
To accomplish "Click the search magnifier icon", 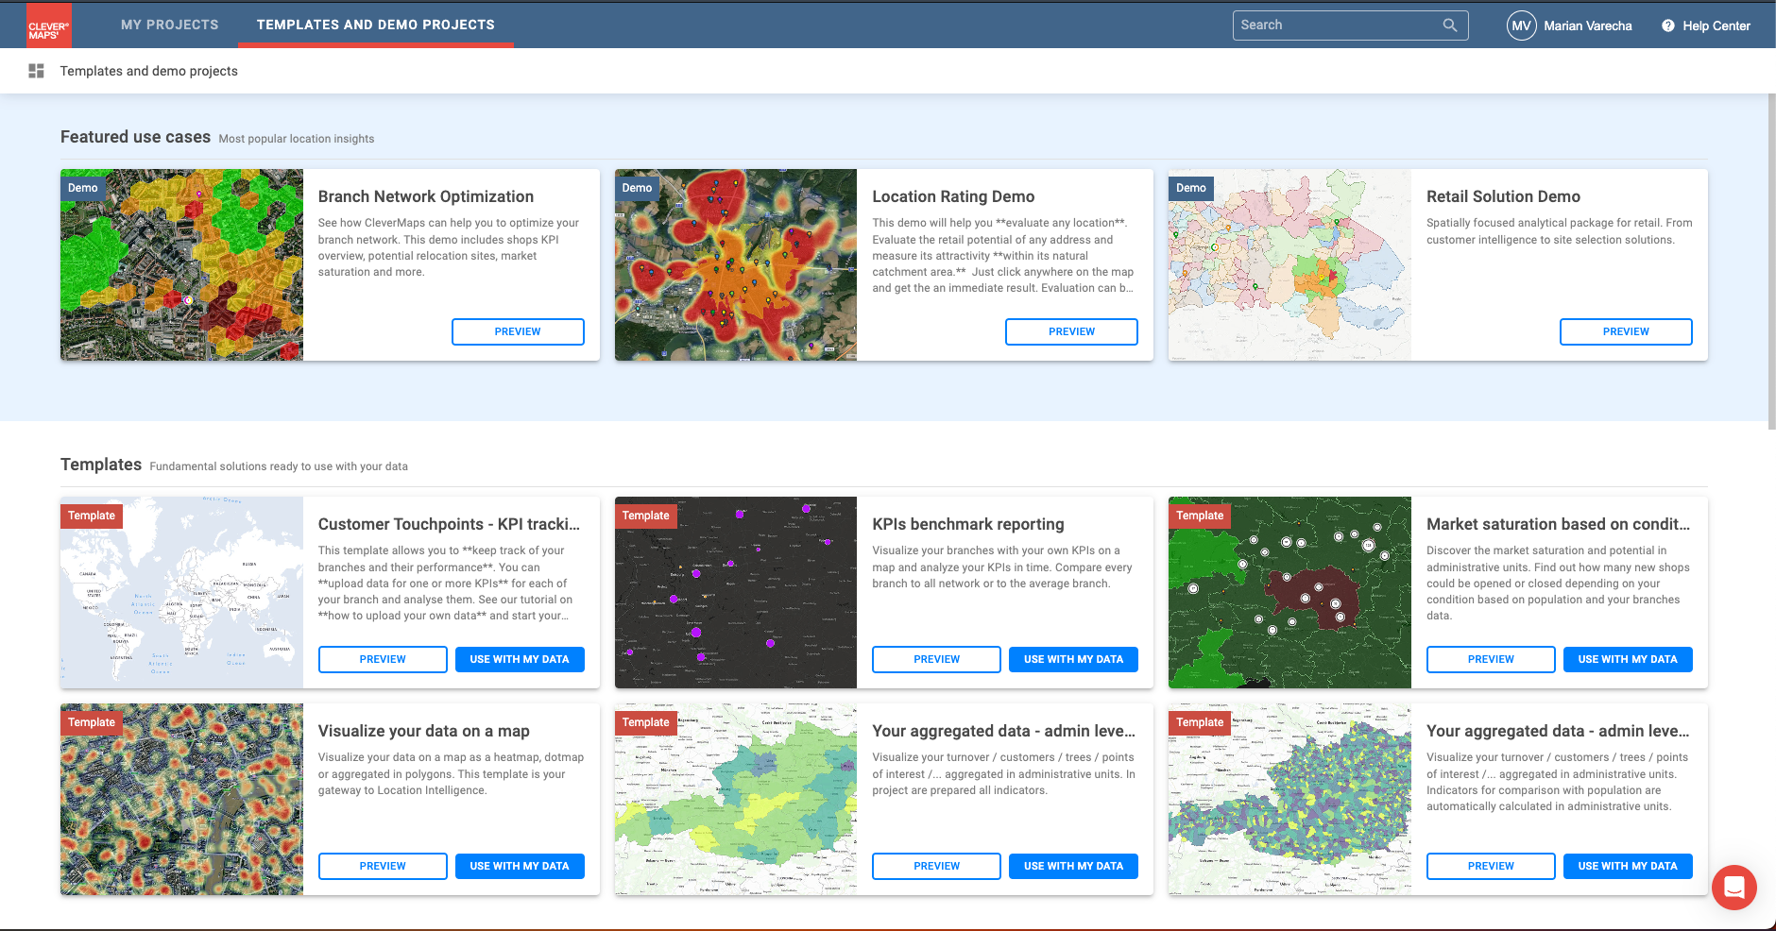I will [x=1450, y=25].
